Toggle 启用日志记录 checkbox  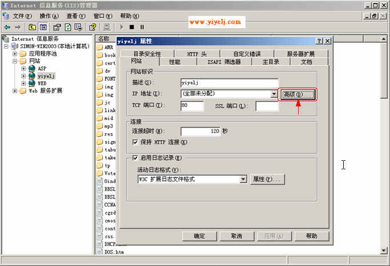(x=135, y=158)
